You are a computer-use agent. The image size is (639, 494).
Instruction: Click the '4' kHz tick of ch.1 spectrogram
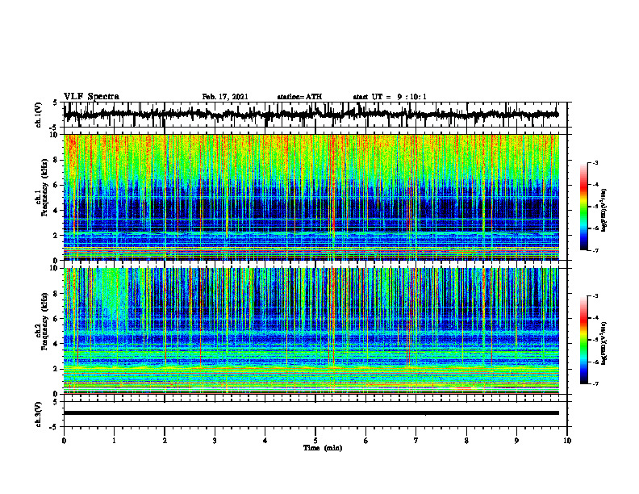[57, 211]
